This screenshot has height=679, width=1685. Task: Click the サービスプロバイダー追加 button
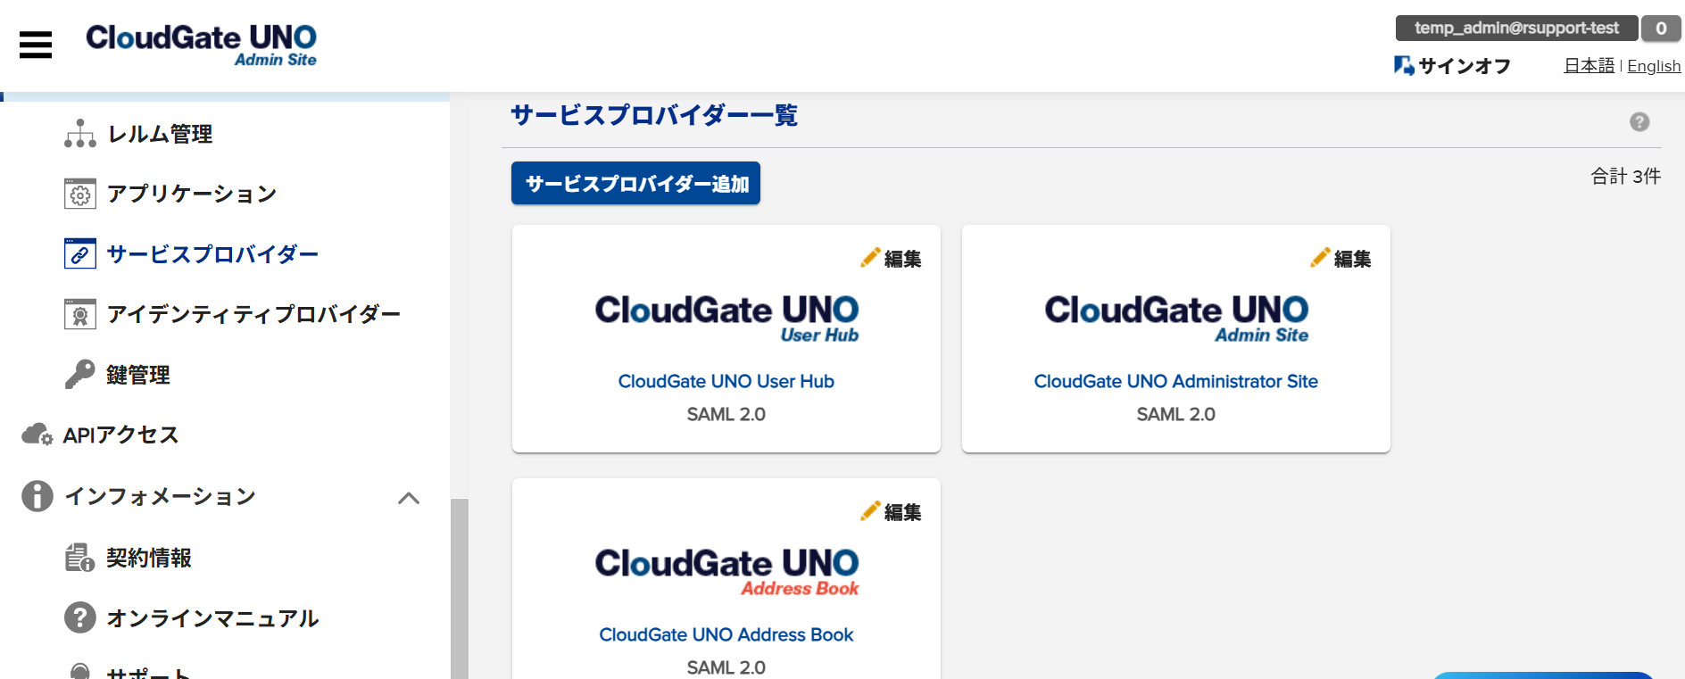[x=635, y=183]
